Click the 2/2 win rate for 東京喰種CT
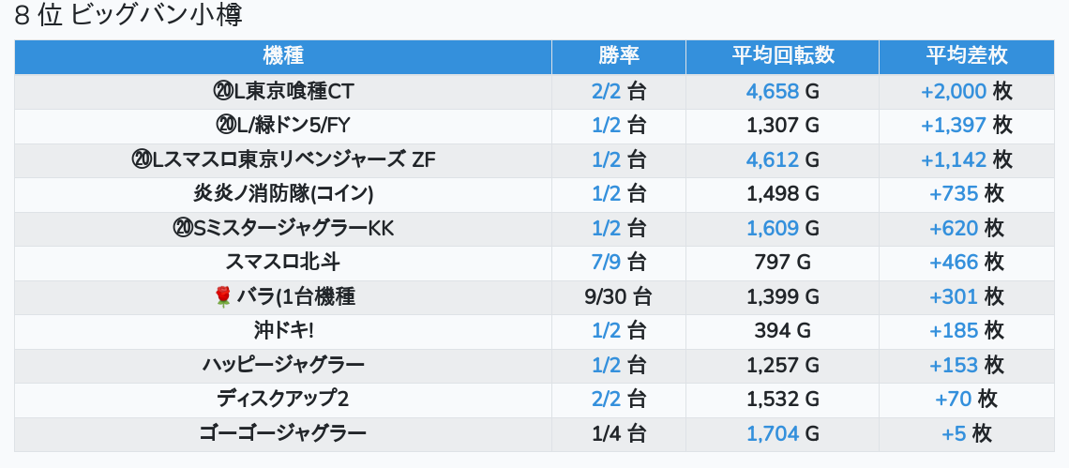The width and height of the screenshot is (1069, 468). point(606,91)
